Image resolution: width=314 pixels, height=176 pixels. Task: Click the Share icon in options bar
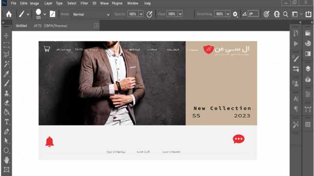point(308,14)
